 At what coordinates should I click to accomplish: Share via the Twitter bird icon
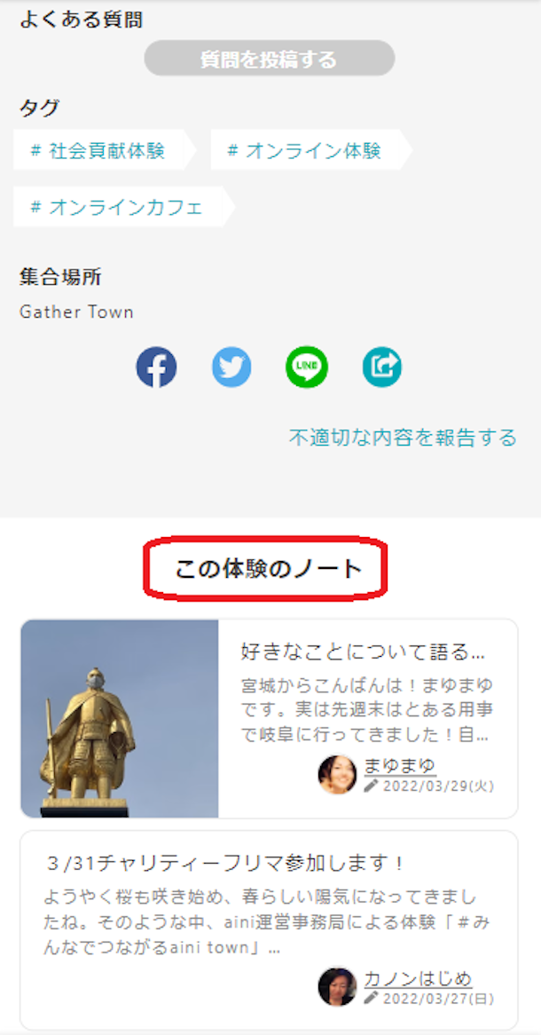pyautogui.click(x=231, y=367)
